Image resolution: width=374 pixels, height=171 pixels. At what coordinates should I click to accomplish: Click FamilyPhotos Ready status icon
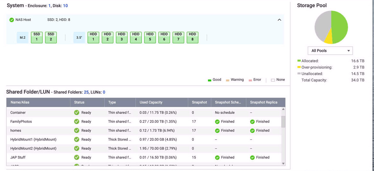click(77, 122)
